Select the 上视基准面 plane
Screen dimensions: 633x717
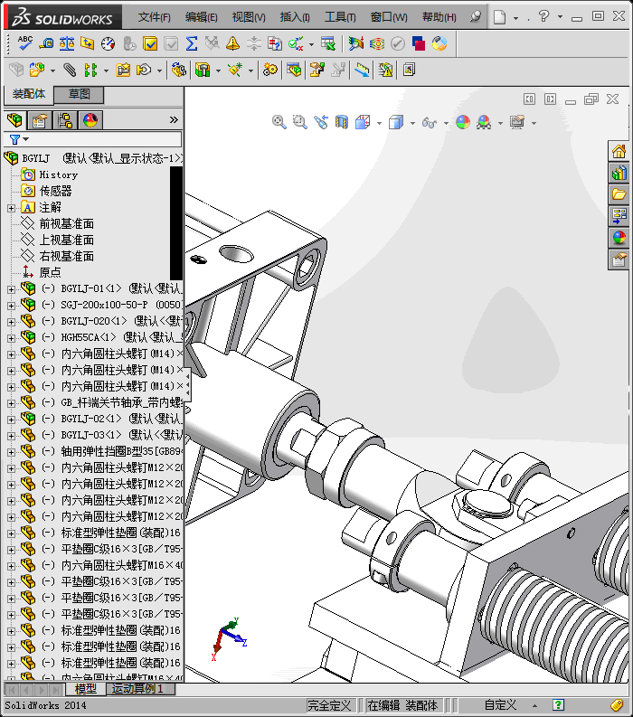click(66, 241)
